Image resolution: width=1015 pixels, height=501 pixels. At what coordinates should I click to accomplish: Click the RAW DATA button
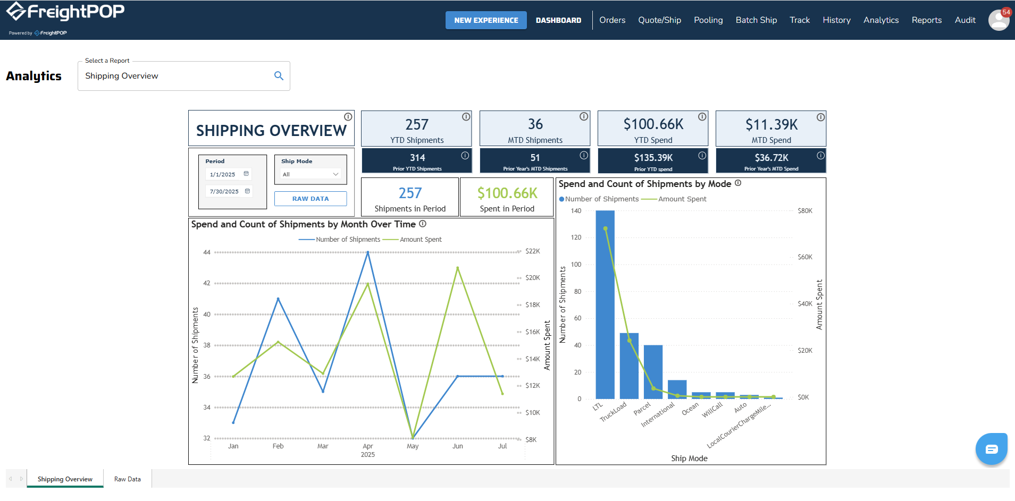point(311,199)
